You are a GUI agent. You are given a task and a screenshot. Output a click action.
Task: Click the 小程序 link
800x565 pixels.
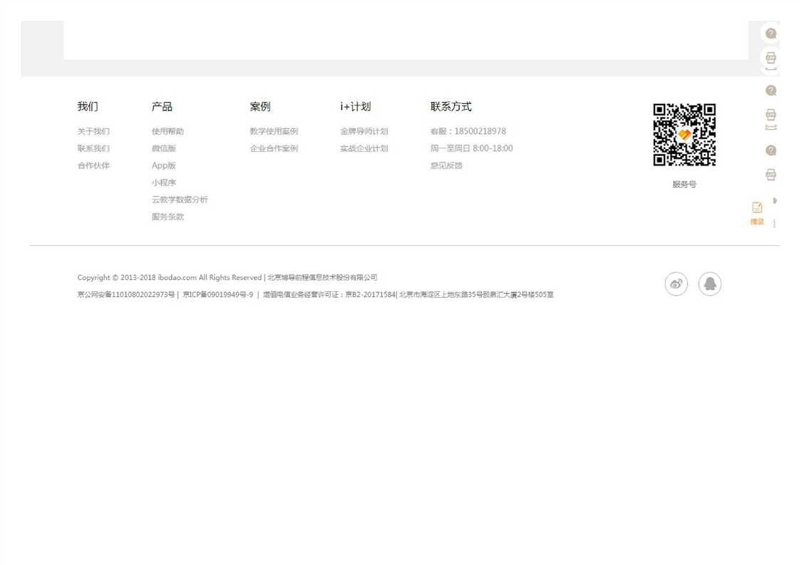point(163,183)
